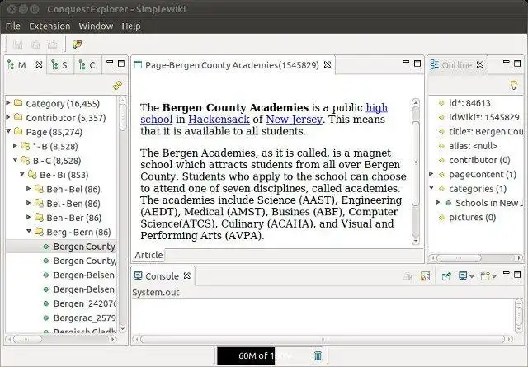Select the alias: <null> outline entry
The width and height of the screenshot is (528, 367).
pyautogui.click(x=473, y=146)
